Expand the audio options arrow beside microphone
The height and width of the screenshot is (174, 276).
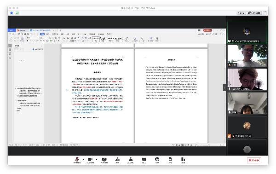click(x=84, y=160)
